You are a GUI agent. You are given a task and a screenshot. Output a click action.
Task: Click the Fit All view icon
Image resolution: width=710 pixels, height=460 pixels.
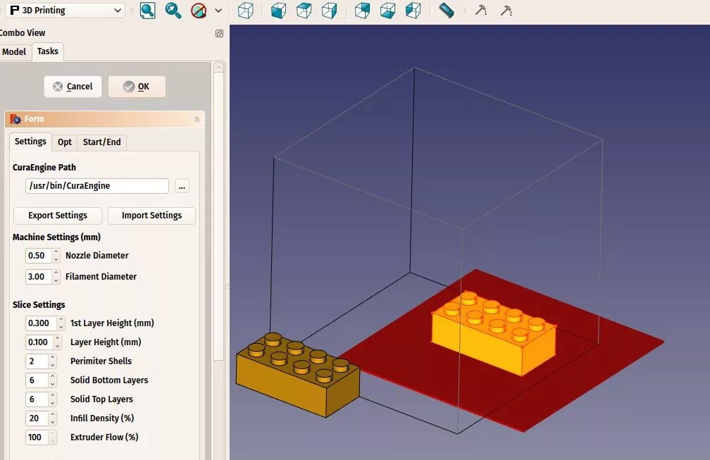click(x=147, y=11)
